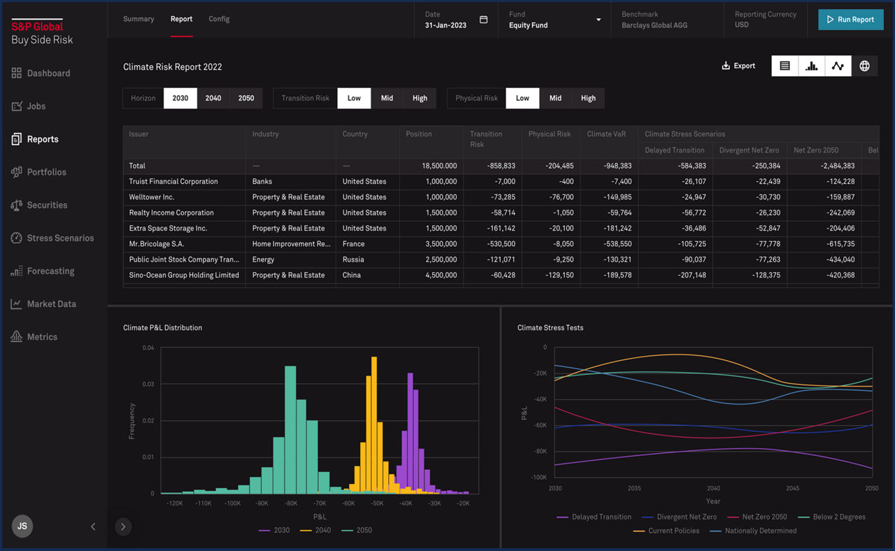Open the JS user avatar
This screenshot has width=895, height=551.
pos(22,526)
